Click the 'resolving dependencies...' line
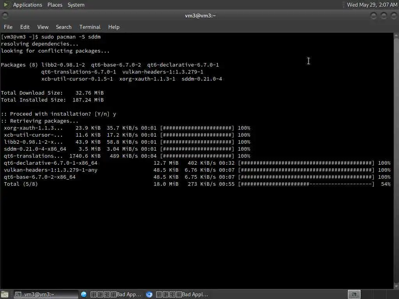The image size is (399, 299). click(x=39, y=44)
